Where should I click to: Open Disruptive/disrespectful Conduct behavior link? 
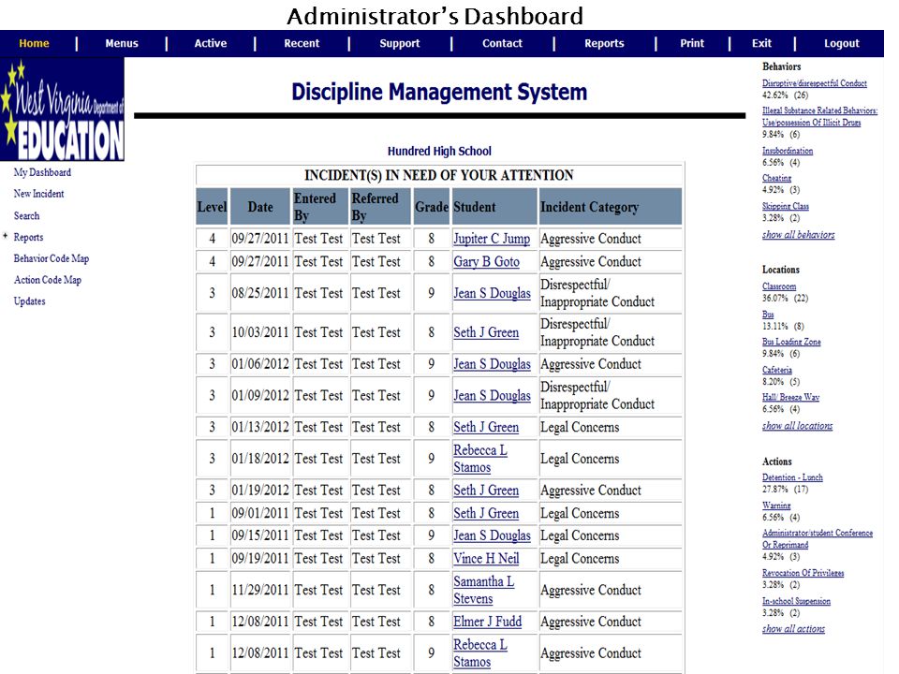[x=814, y=83]
